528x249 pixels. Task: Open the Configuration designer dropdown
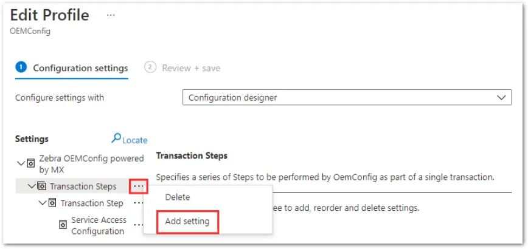coord(347,97)
